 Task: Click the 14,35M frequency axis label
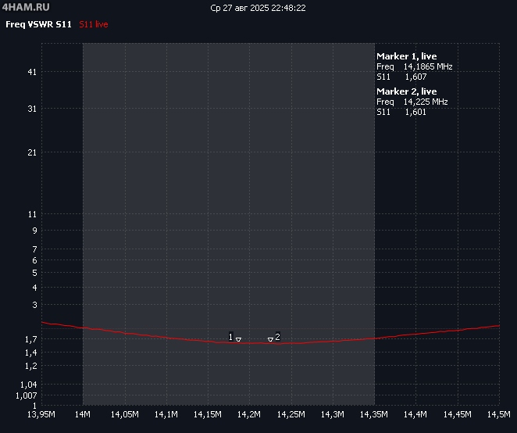click(374, 413)
